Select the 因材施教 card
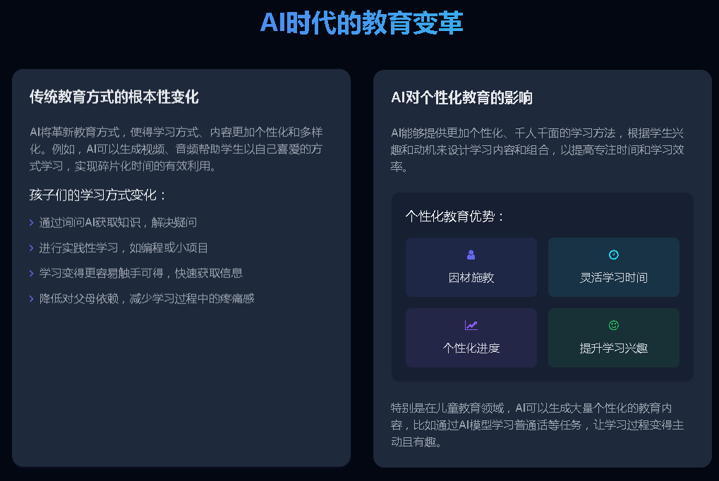 click(471, 267)
